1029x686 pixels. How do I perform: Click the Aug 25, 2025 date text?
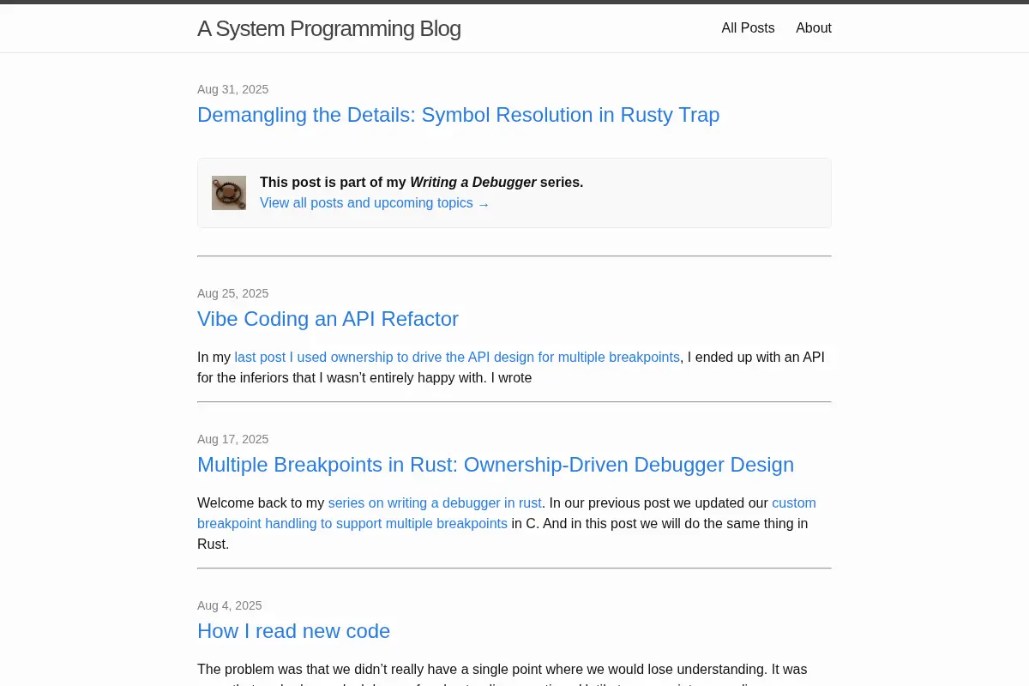point(233,293)
